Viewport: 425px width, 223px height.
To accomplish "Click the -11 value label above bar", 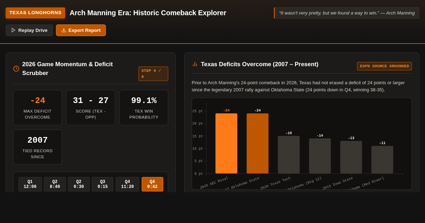I will tap(382, 143).
